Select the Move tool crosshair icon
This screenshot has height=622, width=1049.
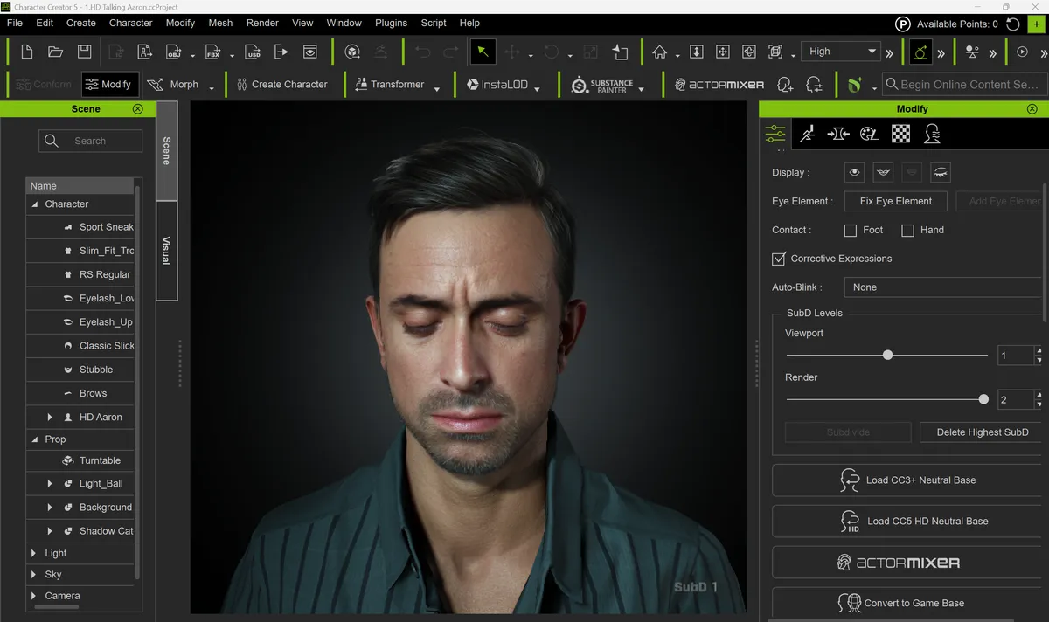click(x=512, y=52)
